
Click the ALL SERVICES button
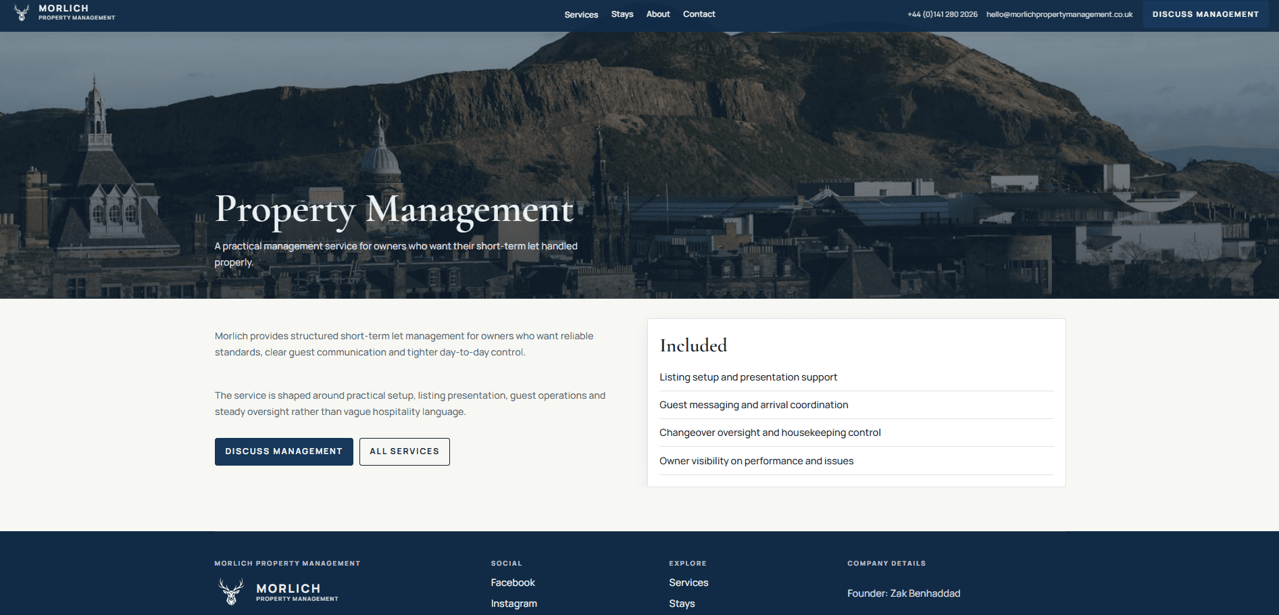[404, 451]
